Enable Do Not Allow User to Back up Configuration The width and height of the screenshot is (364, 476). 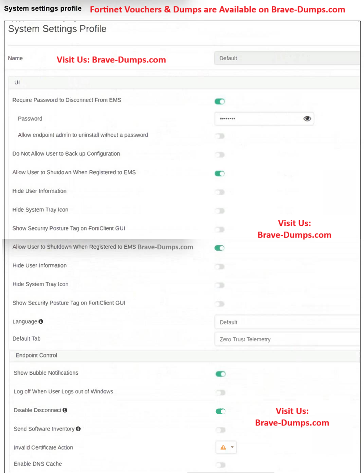tap(219, 155)
